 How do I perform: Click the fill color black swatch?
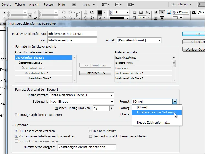[100, 12]
